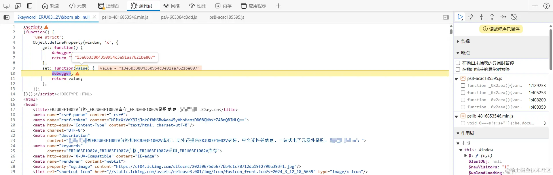Collapse psB-acac185595.js breakpoint group
The width and height of the screenshot is (553, 175).
457,79
